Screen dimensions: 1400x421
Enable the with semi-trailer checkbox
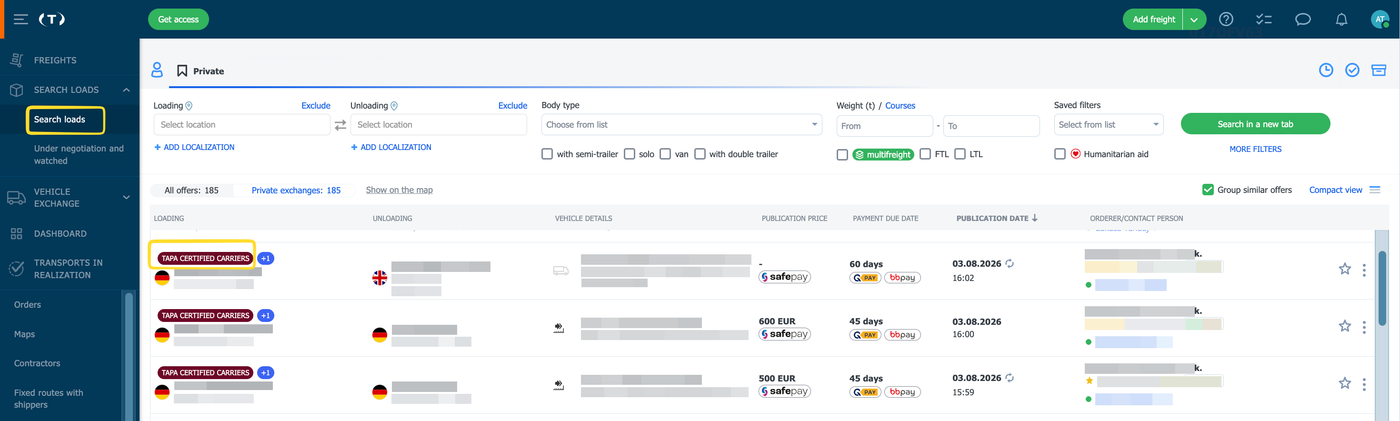point(547,154)
